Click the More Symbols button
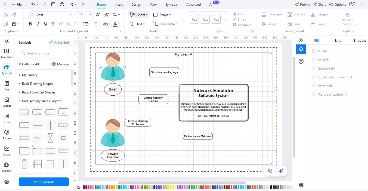 [x=44, y=182]
